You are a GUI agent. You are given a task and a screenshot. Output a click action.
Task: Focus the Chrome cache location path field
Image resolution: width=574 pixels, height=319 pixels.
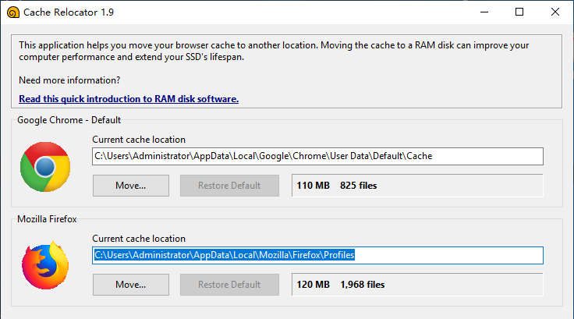coord(317,156)
